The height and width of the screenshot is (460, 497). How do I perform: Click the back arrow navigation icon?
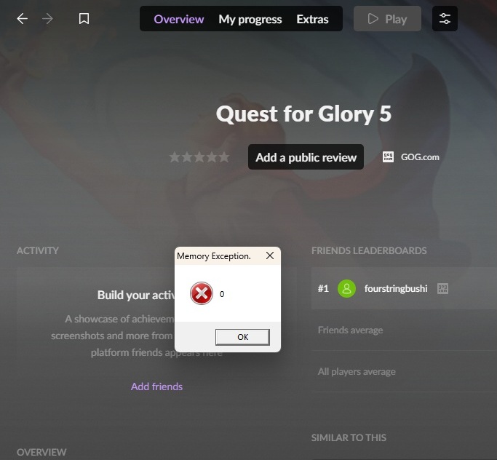point(22,19)
